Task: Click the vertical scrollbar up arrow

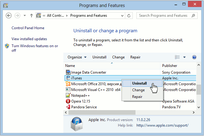Action: pyautogui.click(x=199, y=65)
